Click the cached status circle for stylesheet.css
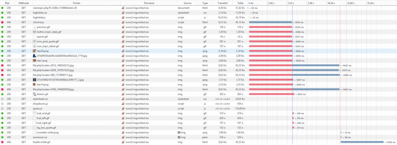Screen dimensions: 397x145 (x=2, y=99)
